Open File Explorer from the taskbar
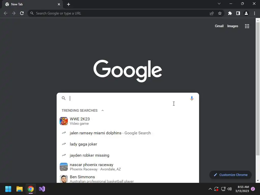 pyautogui.click(x=19, y=189)
